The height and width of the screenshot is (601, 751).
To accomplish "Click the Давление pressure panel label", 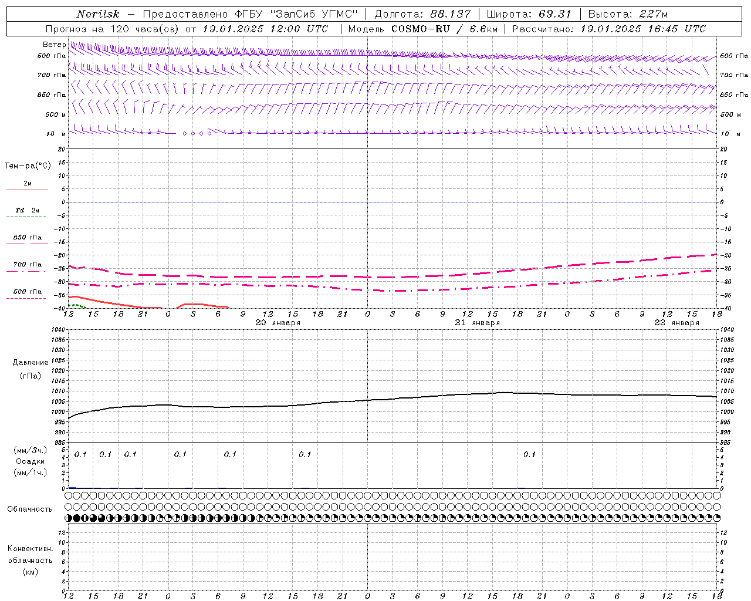I will pos(31,363).
